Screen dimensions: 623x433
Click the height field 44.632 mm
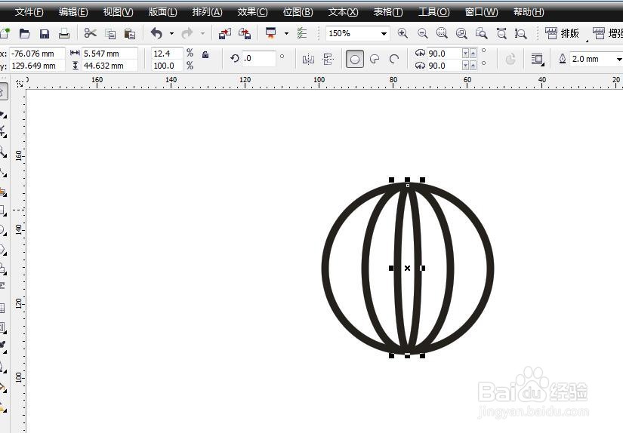(x=109, y=66)
